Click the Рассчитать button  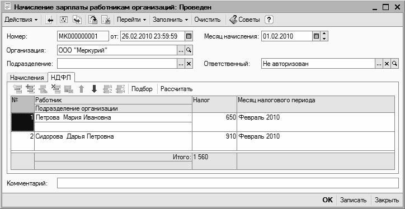click(x=177, y=89)
